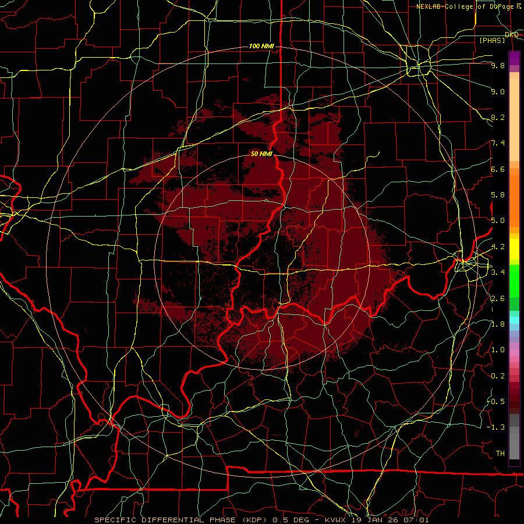This screenshot has width=524, height=524.
Task: Click the 9.0 value on the color scale
Action: point(498,91)
